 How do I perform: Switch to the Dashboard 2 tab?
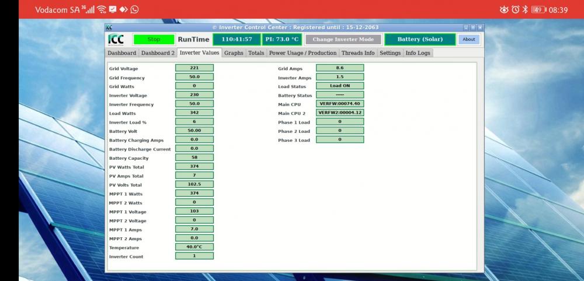pyautogui.click(x=158, y=53)
